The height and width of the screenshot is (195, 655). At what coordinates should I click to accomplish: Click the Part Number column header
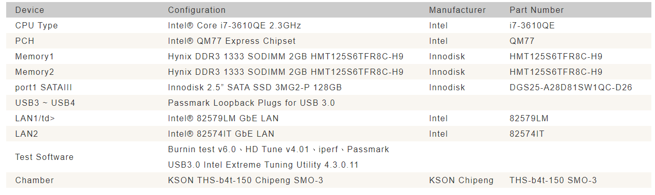pyautogui.click(x=536, y=10)
